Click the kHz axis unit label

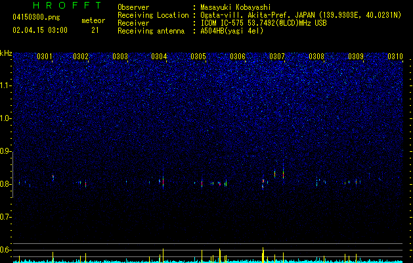(6, 53)
